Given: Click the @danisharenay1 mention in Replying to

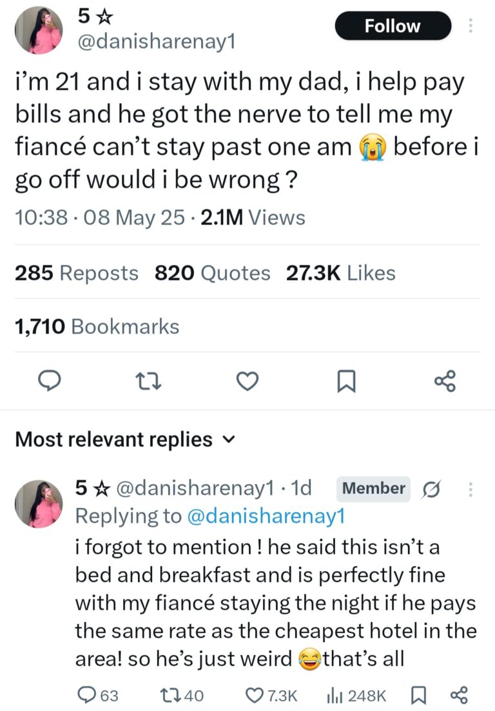Looking at the screenshot, I should pyautogui.click(x=266, y=516).
